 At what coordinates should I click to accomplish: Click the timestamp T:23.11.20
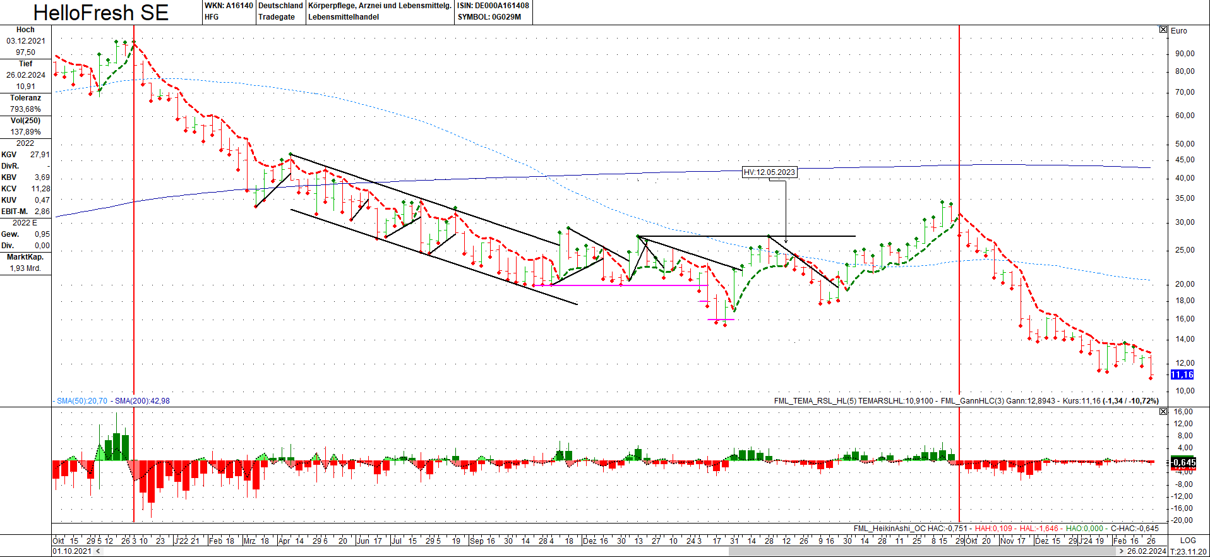pos(1189,551)
